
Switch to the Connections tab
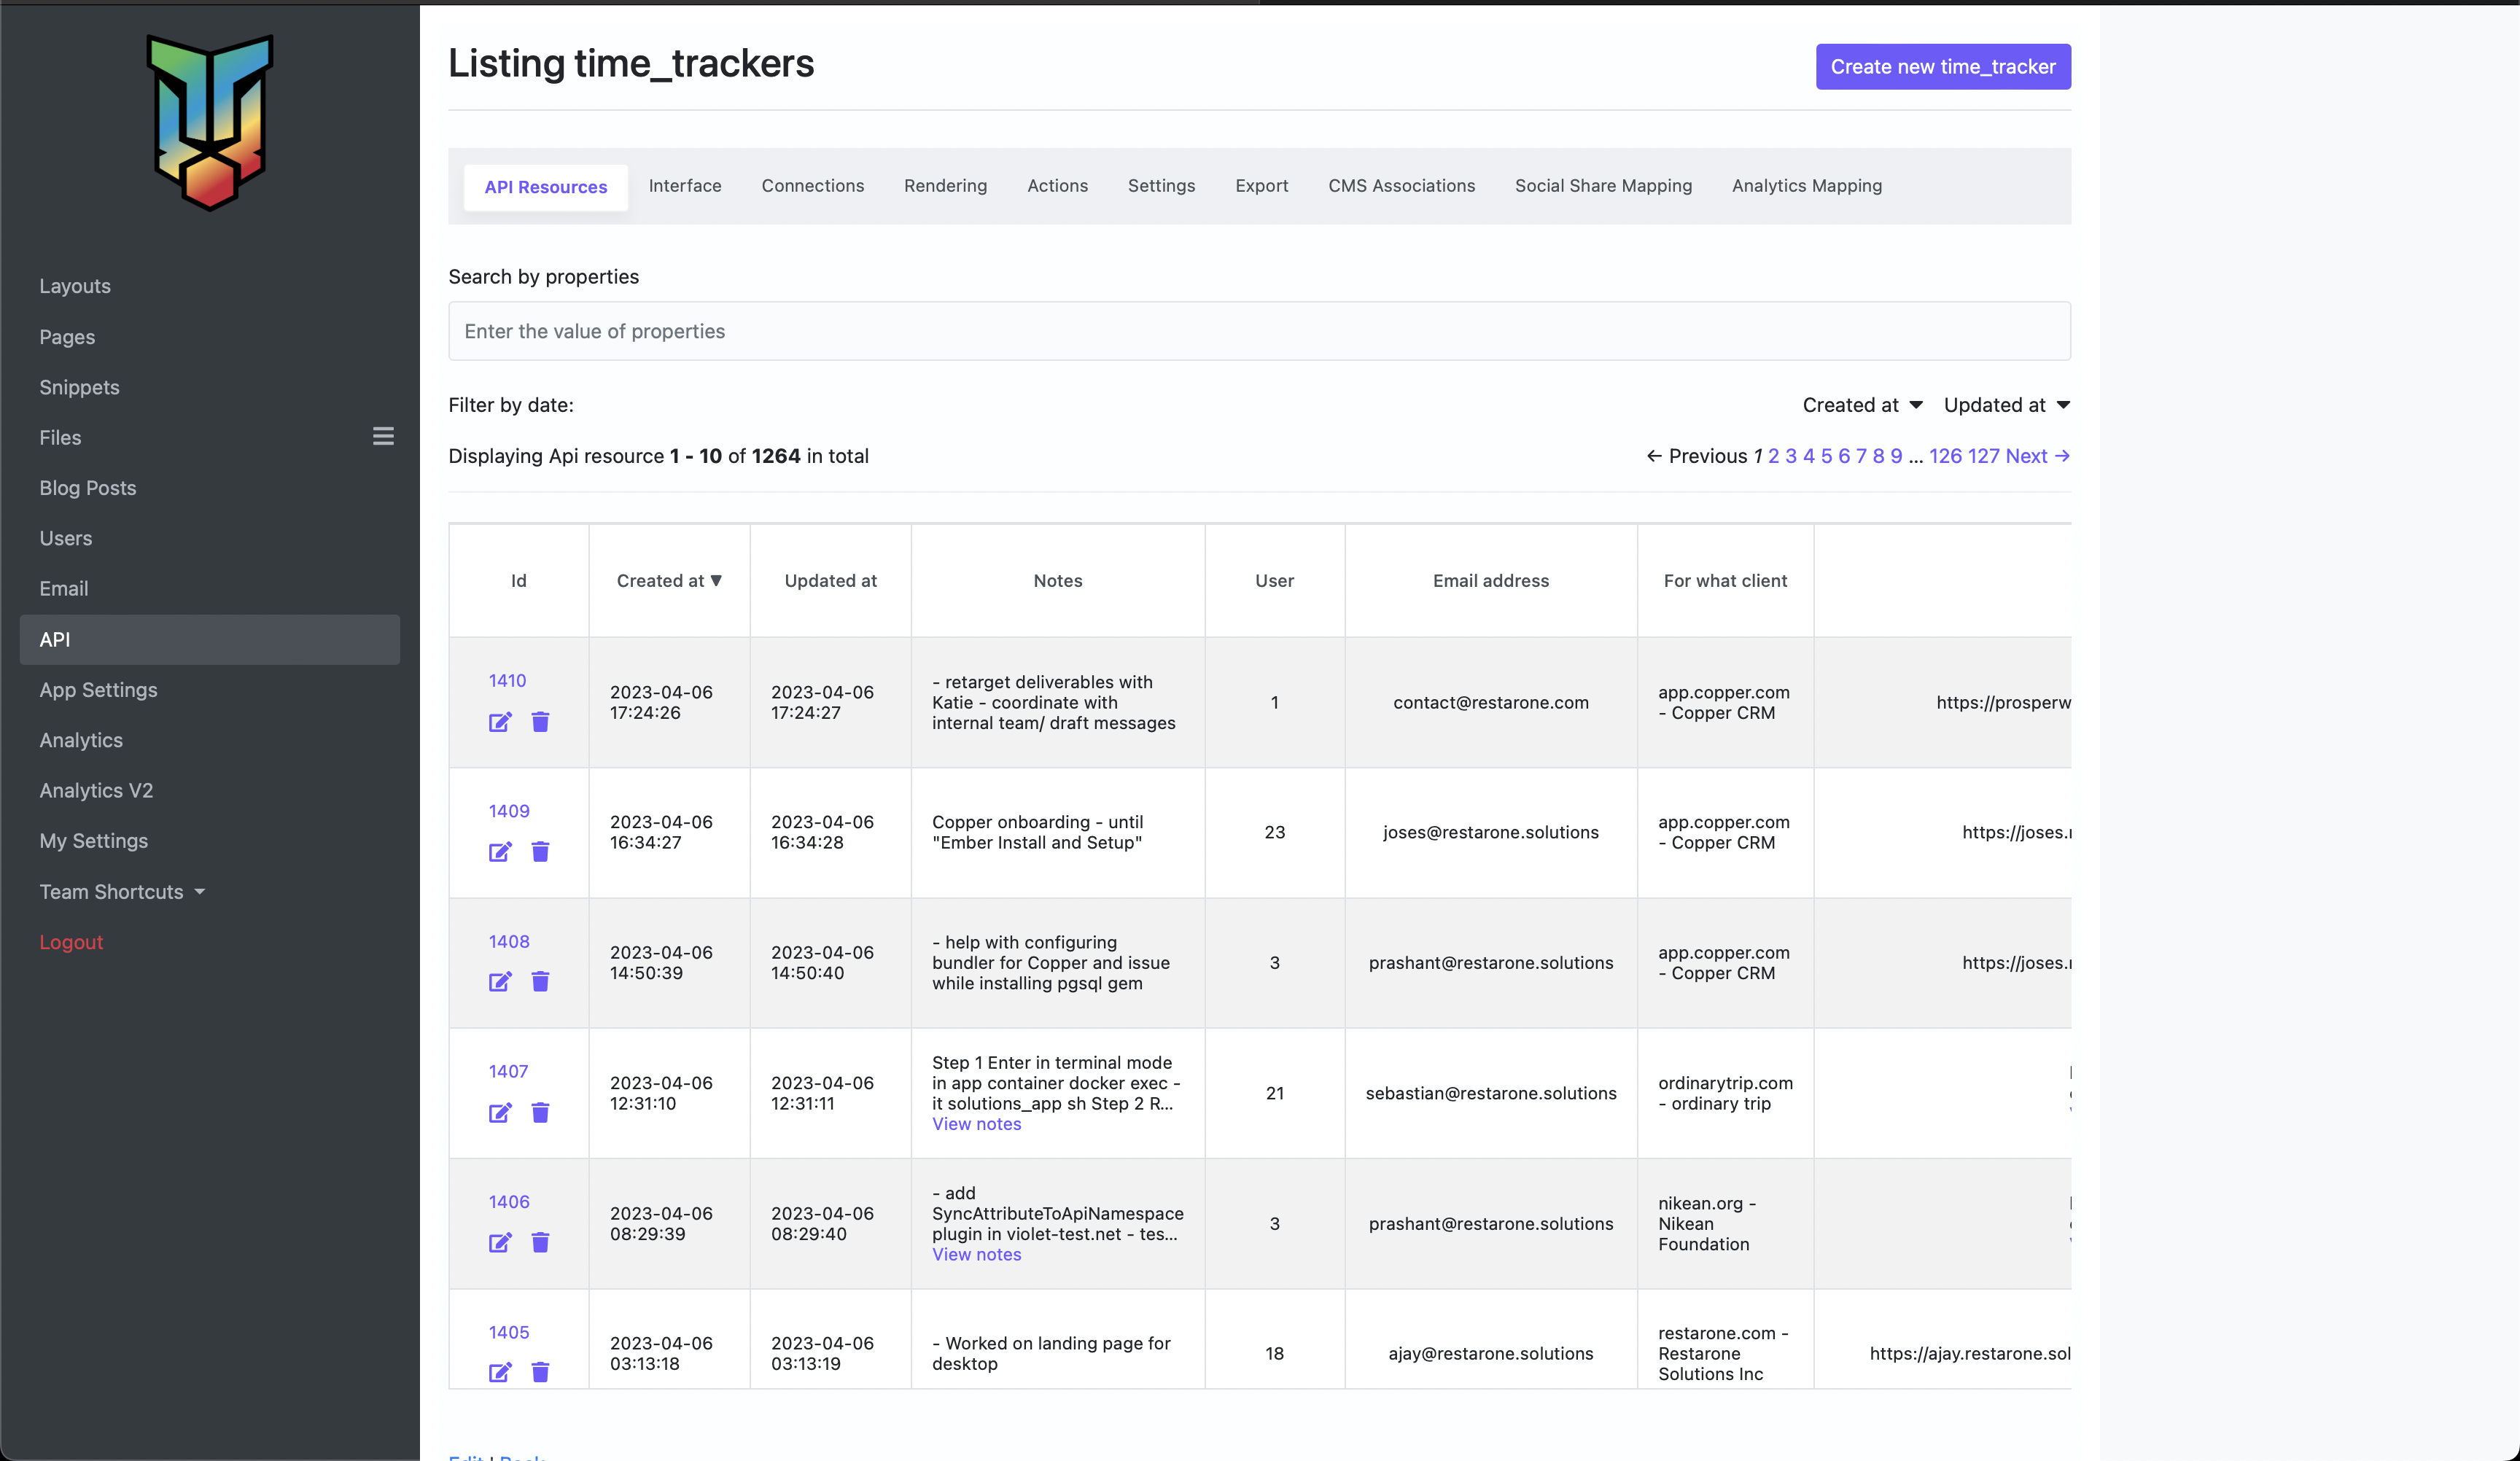click(x=812, y=186)
